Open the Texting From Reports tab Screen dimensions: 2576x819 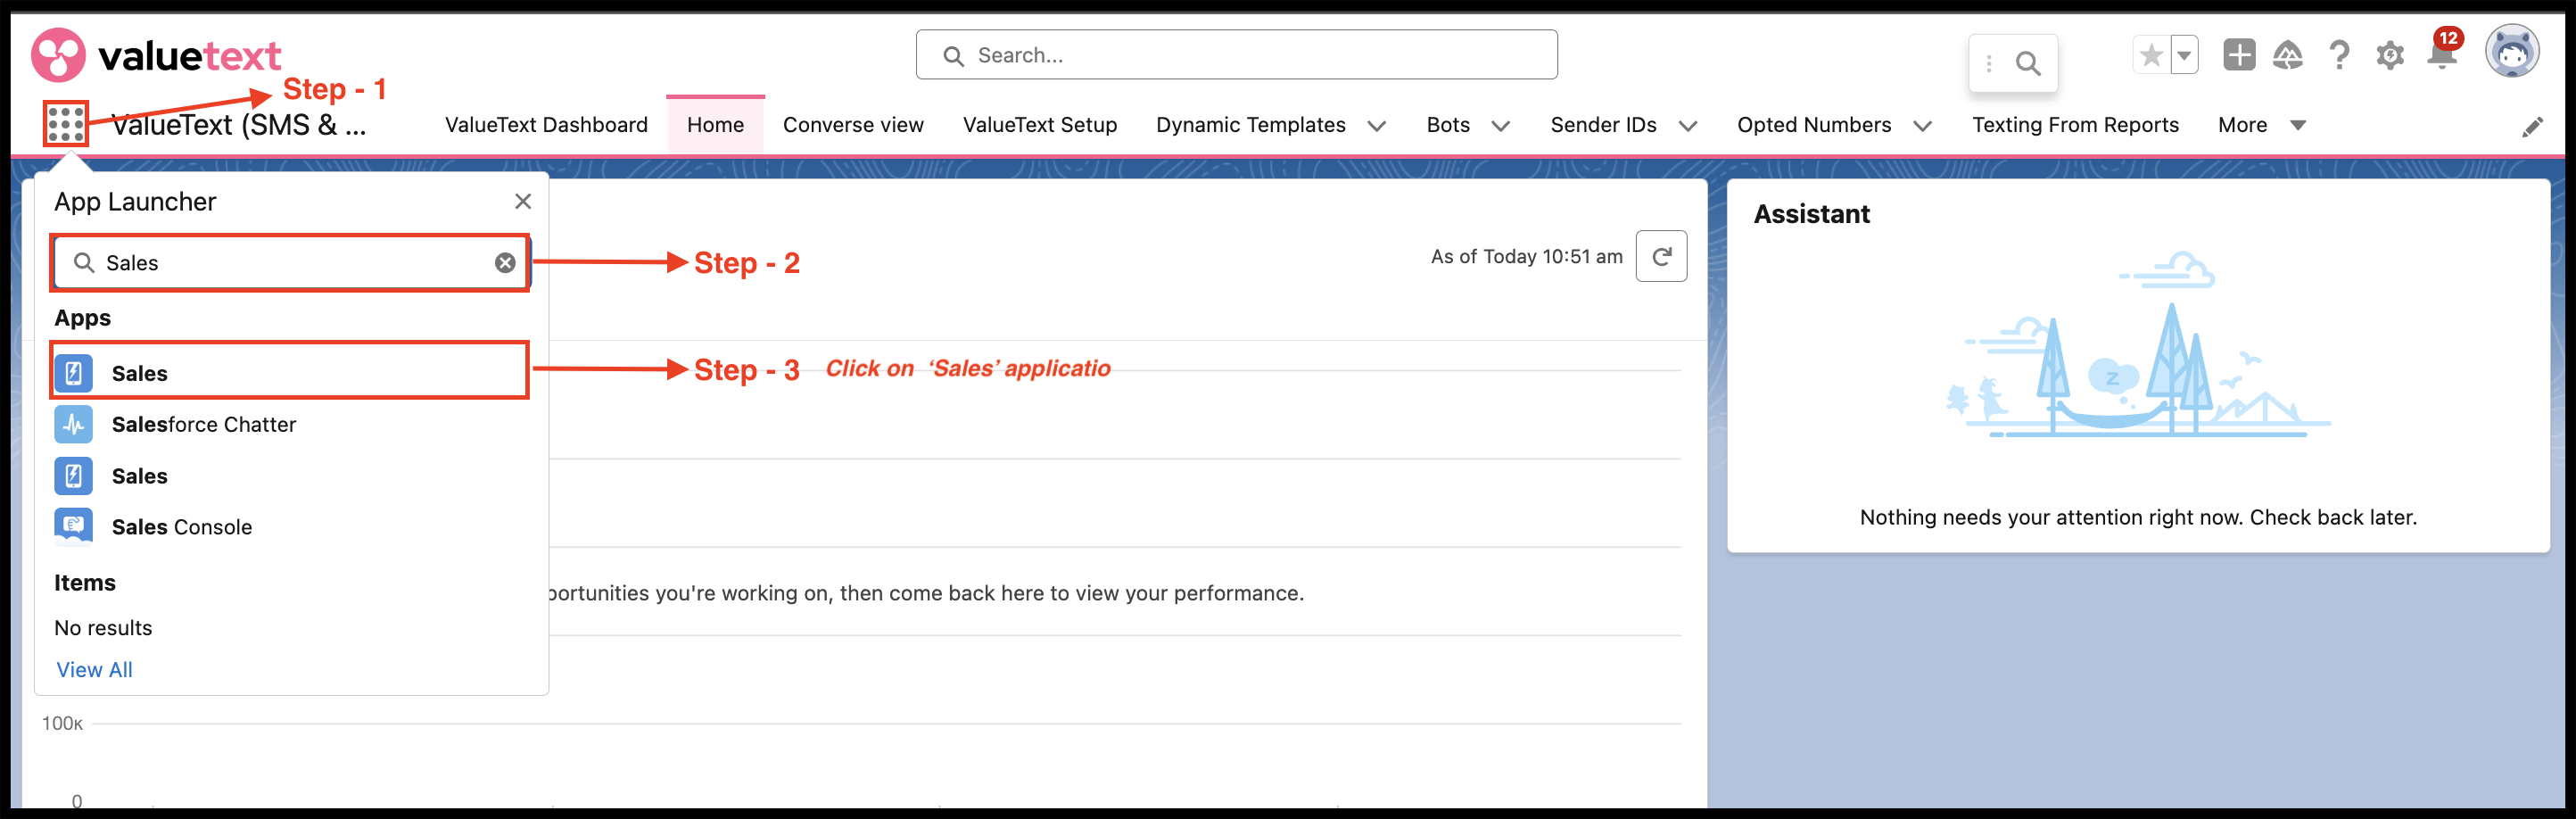(x=2075, y=125)
